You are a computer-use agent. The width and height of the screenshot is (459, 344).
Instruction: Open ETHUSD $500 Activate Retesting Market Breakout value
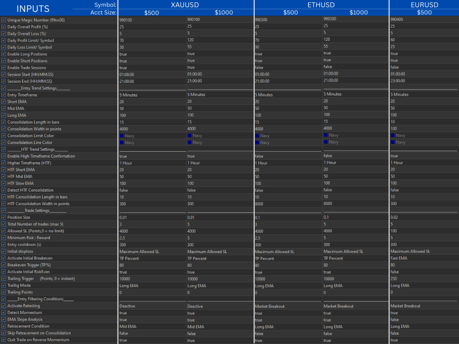coord(270,306)
